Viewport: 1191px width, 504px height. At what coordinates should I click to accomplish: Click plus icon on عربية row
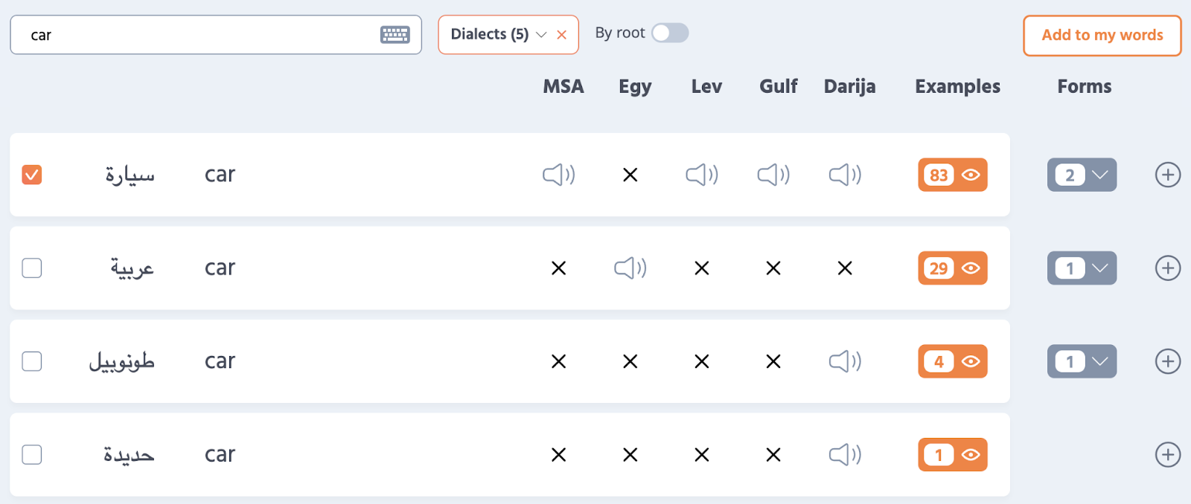point(1167,268)
